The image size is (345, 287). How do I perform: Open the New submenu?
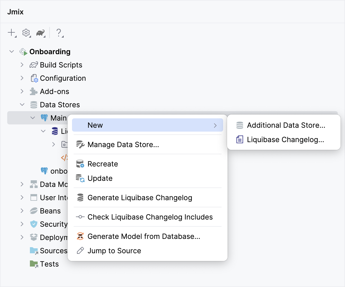(x=148, y=125)
